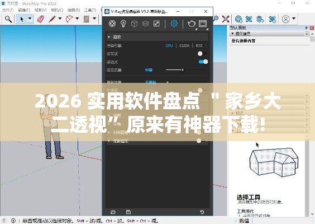Click the reset arrow icon in V-Ray footer
The width and height of the screenshot is (315, 224).
point(202,212)
